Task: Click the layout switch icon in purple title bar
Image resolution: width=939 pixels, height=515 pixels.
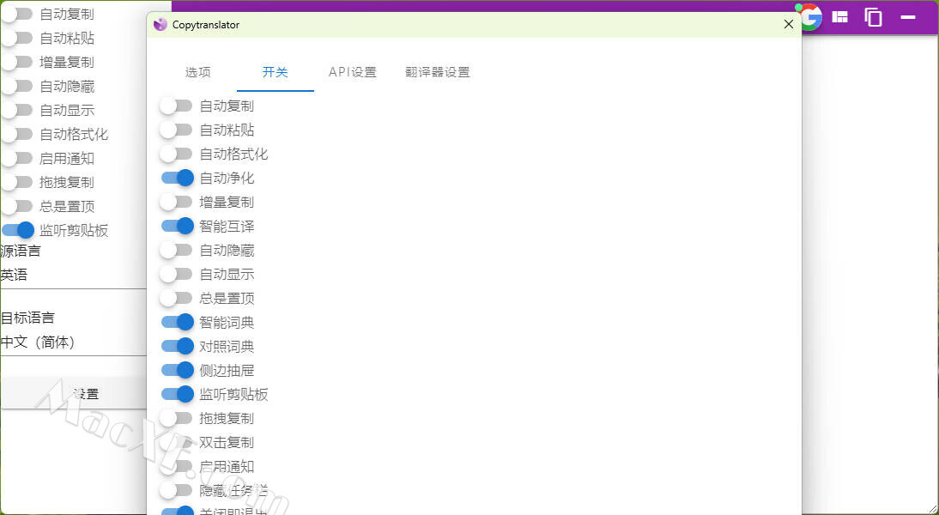Action: (x=840, y=17)
